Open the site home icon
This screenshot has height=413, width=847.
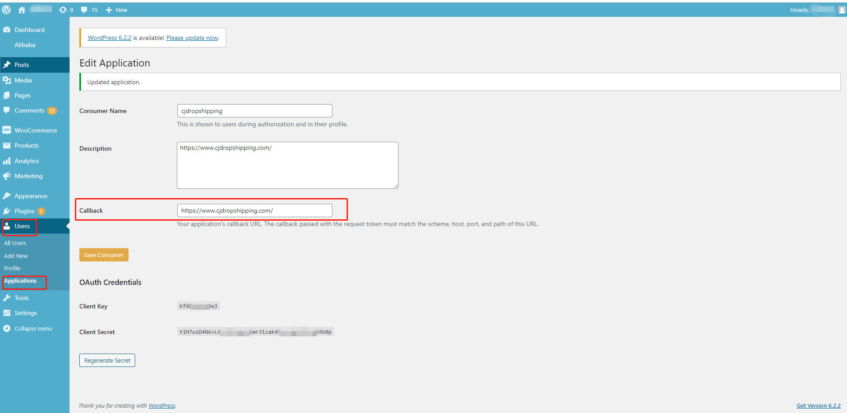[x=21, y=10]
